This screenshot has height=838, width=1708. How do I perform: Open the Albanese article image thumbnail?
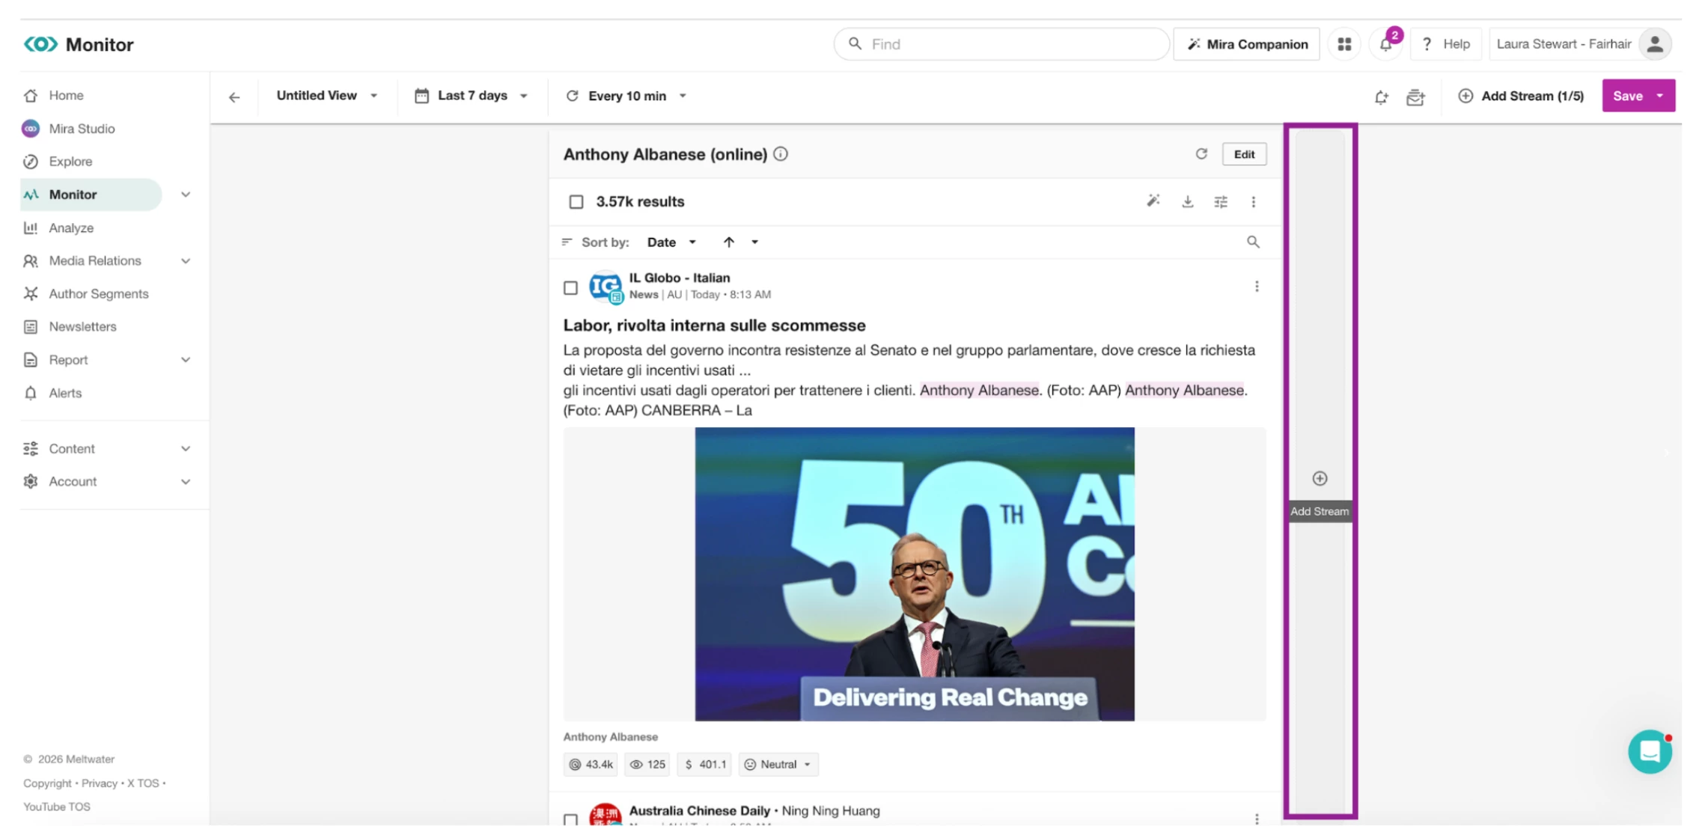click(x=915, y=574)
